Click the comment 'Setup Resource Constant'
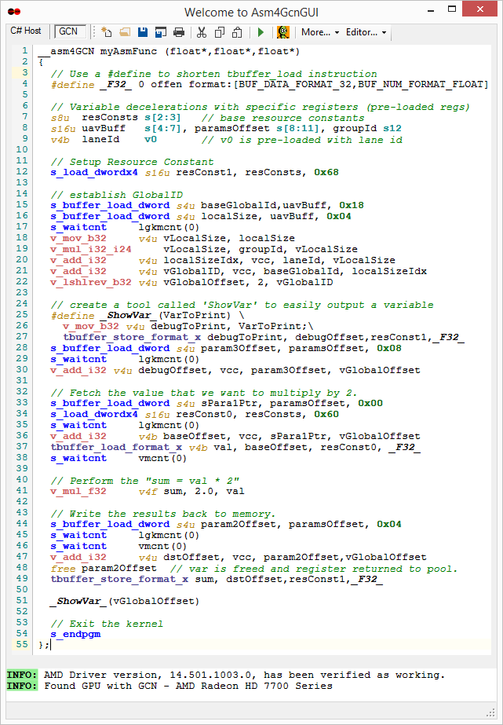The height and width of the screenshot is (725, 503). (x=132, y=162)
